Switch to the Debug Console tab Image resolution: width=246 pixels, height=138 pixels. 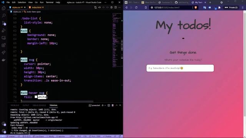(39, 105)
